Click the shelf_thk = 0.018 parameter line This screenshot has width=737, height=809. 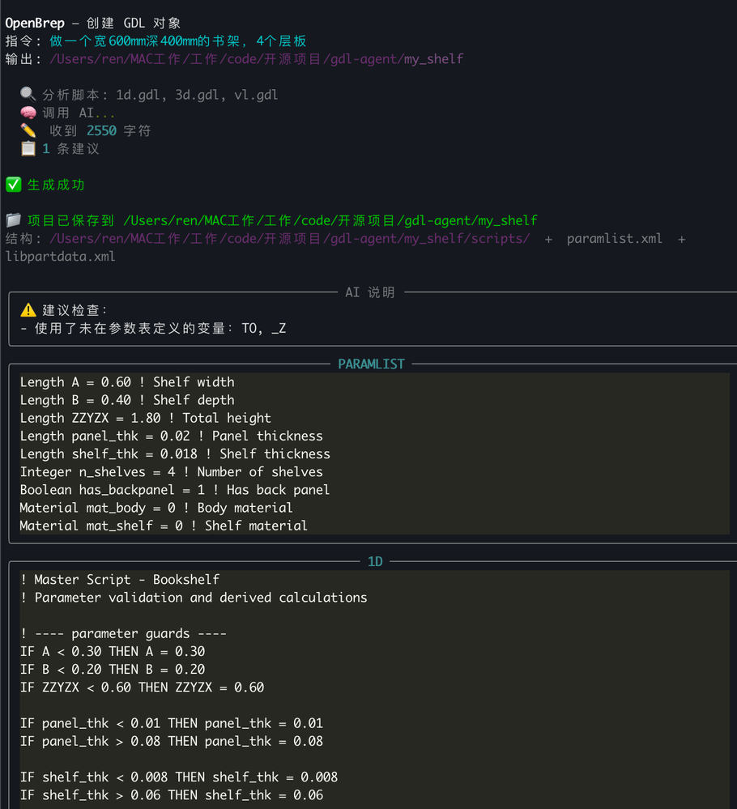point(175,454)
